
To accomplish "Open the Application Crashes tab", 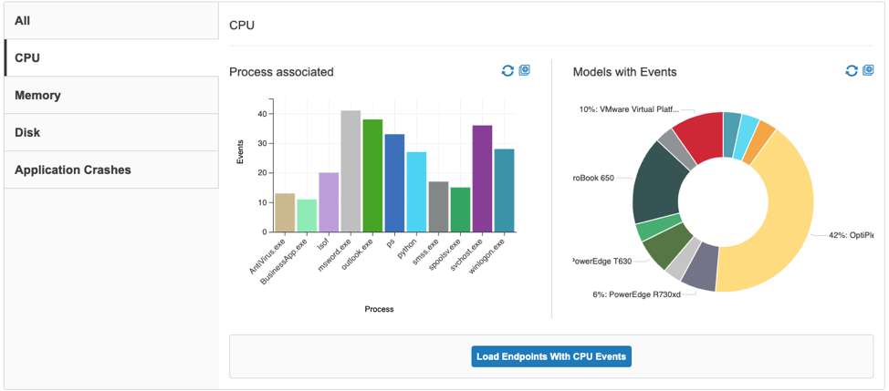I will click(x=111, y=170).
